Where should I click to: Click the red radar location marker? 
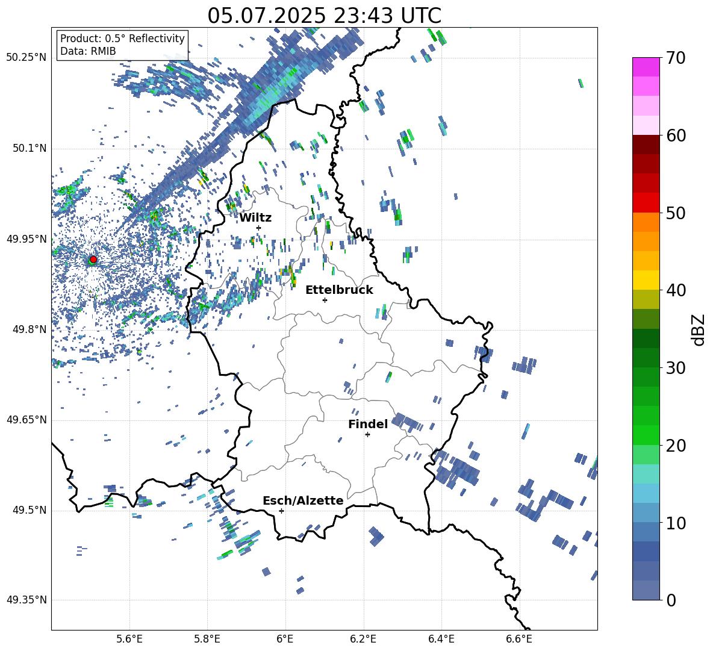(93, 260)
